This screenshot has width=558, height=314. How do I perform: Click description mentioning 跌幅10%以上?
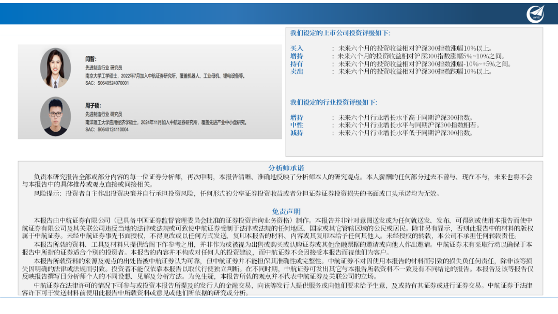pos(415,71)
